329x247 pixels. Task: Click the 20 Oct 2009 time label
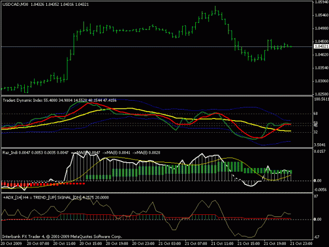click(12, 243)
